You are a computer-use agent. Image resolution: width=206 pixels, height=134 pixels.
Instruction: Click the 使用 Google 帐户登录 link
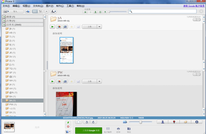pyautogui.click(x=194, y=6)
